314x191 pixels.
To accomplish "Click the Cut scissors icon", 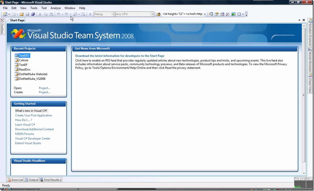I will [x=40, y=14].
